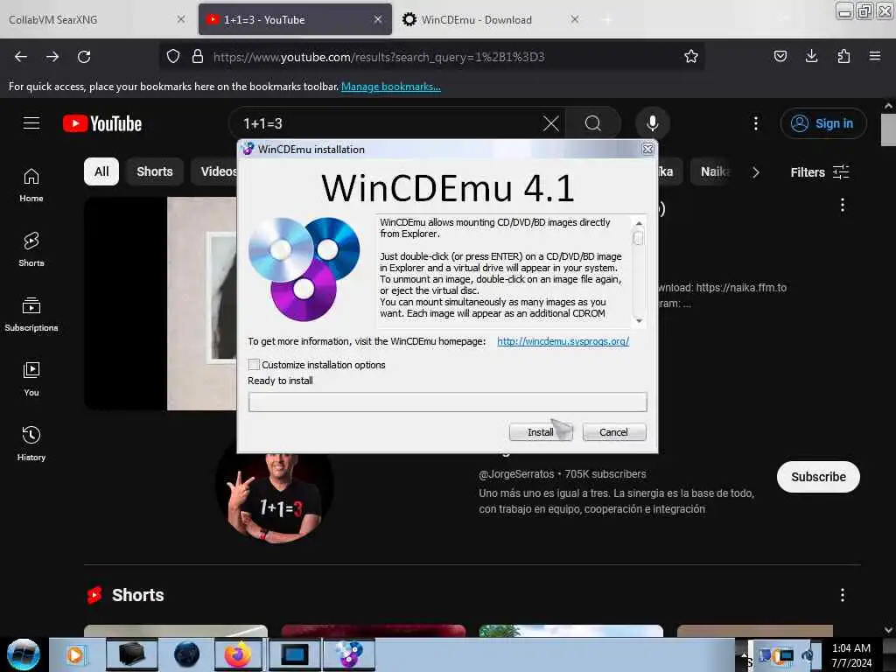Open History in YouTube sidebar
This screenshot has width=896, height=672.
[31, 444]
